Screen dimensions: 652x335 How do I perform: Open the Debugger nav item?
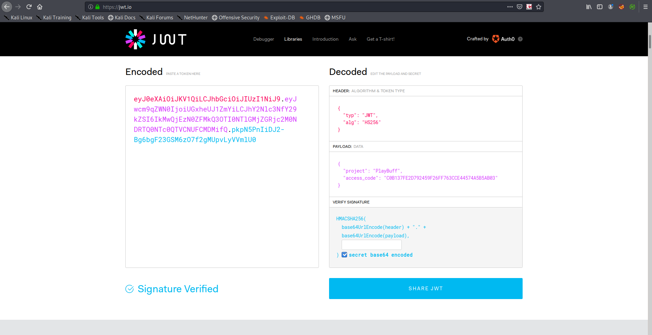pyautogui.click(x=264, y=39)
